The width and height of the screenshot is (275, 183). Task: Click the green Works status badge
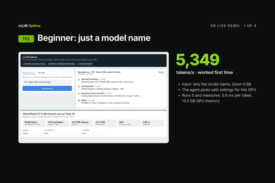coord(161,72)
